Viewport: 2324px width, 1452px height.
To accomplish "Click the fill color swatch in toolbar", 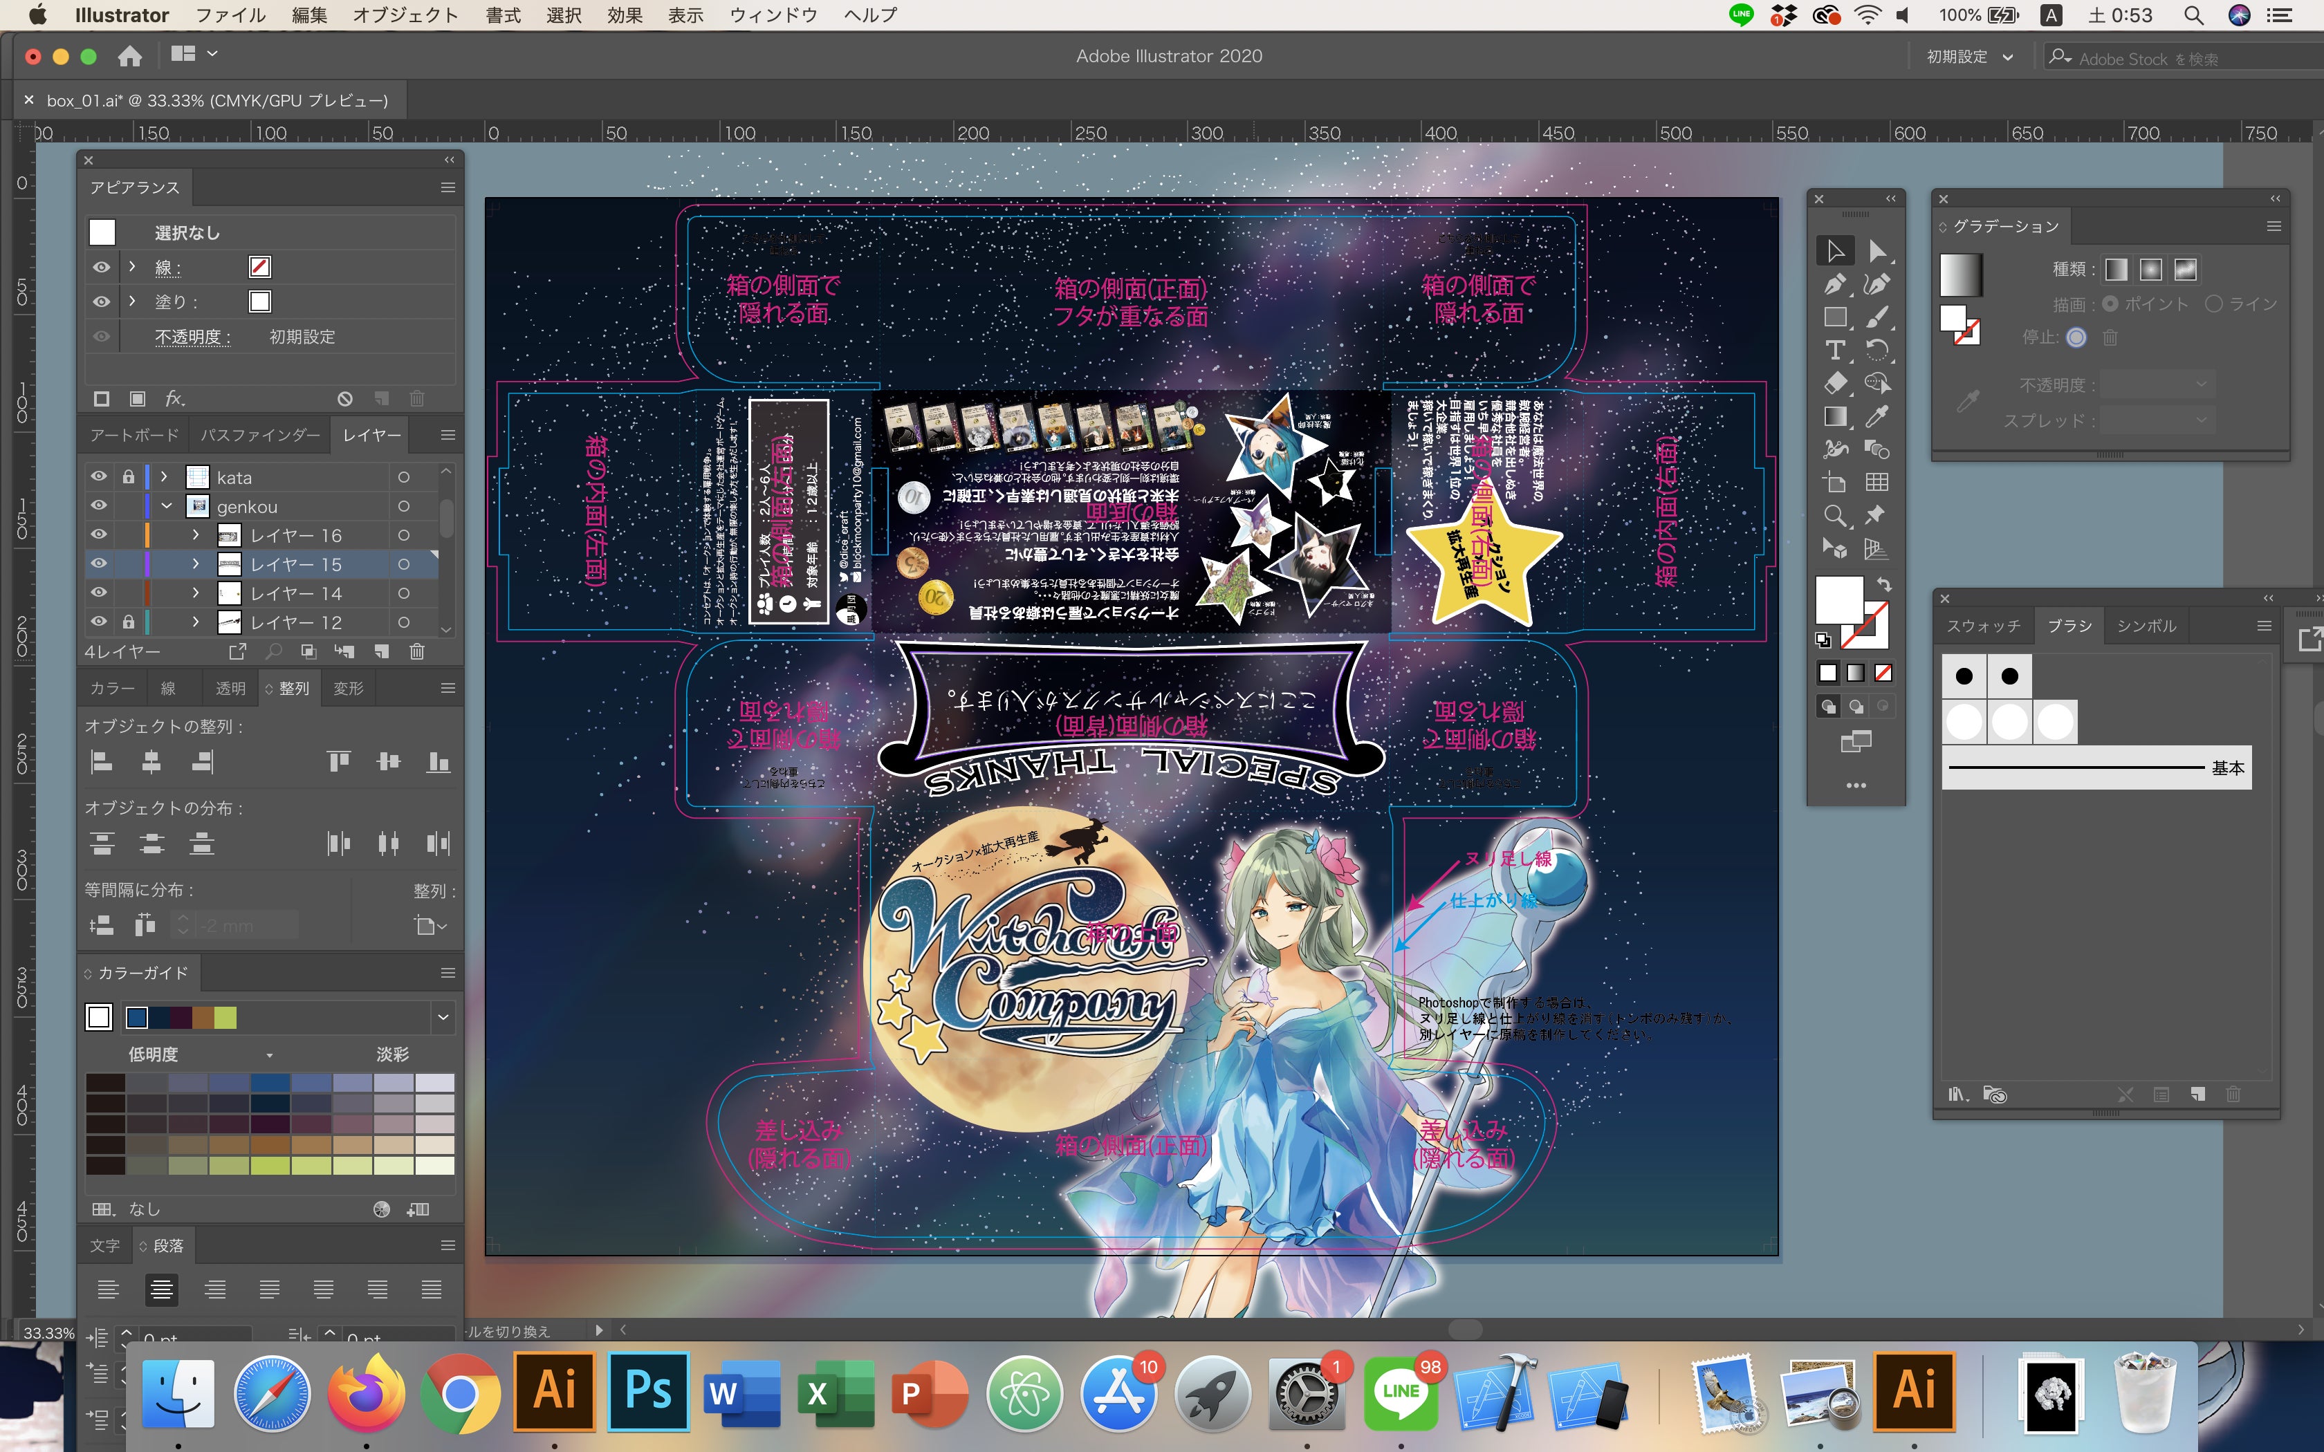I will click(1837, 599).
